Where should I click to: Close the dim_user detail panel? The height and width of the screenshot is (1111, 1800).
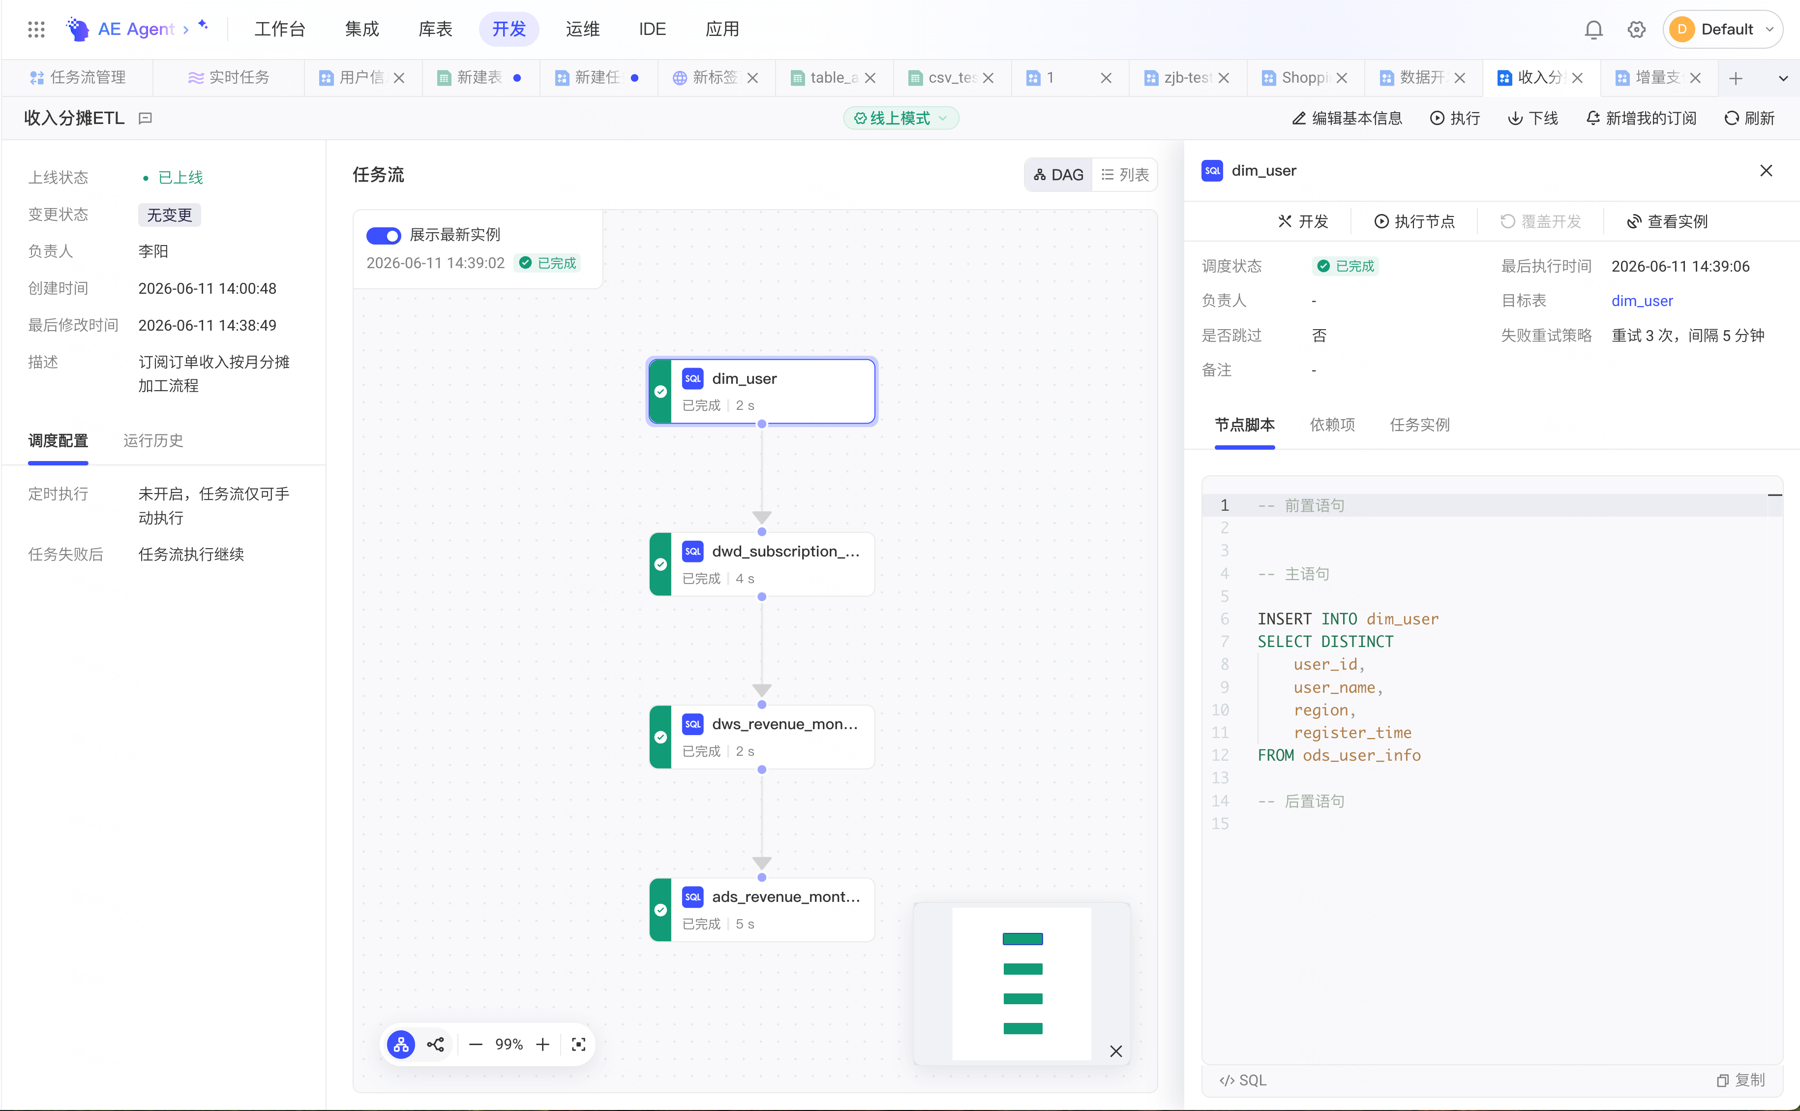click(x=1766, y=170)
